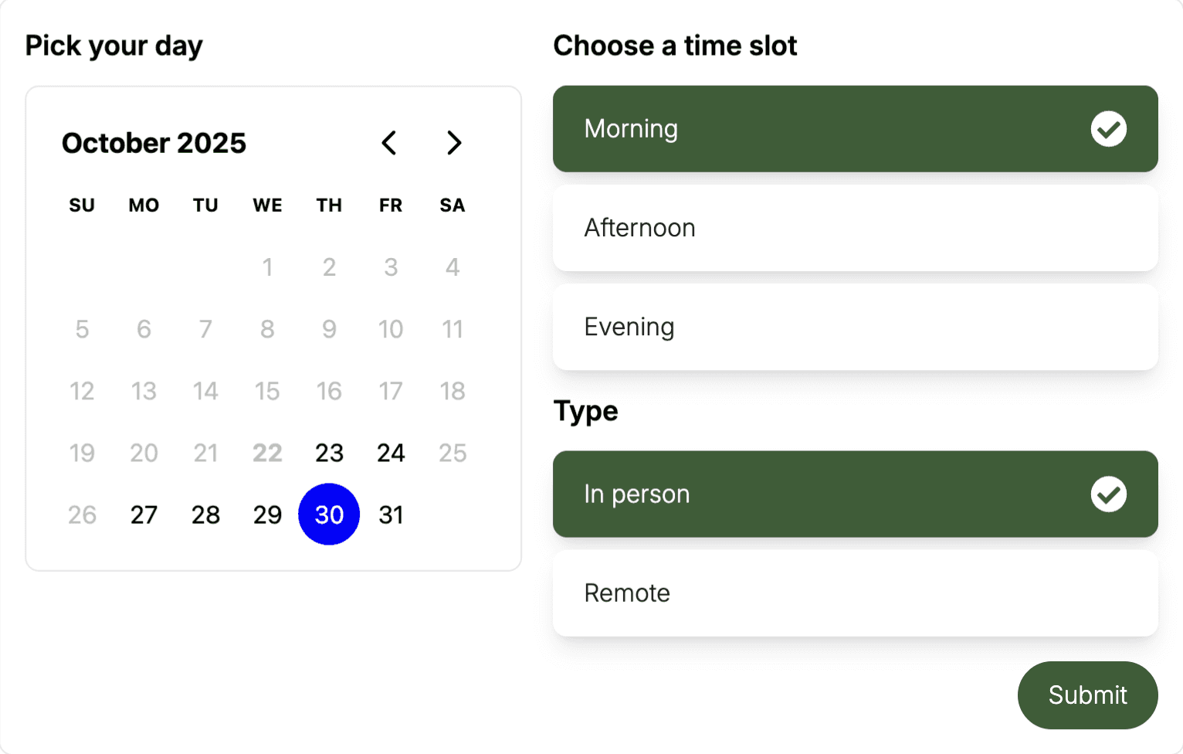The height and width of the screenshot is (754, 1183).
Task: Select October 28 in the calendar
Action: (205, 515)
